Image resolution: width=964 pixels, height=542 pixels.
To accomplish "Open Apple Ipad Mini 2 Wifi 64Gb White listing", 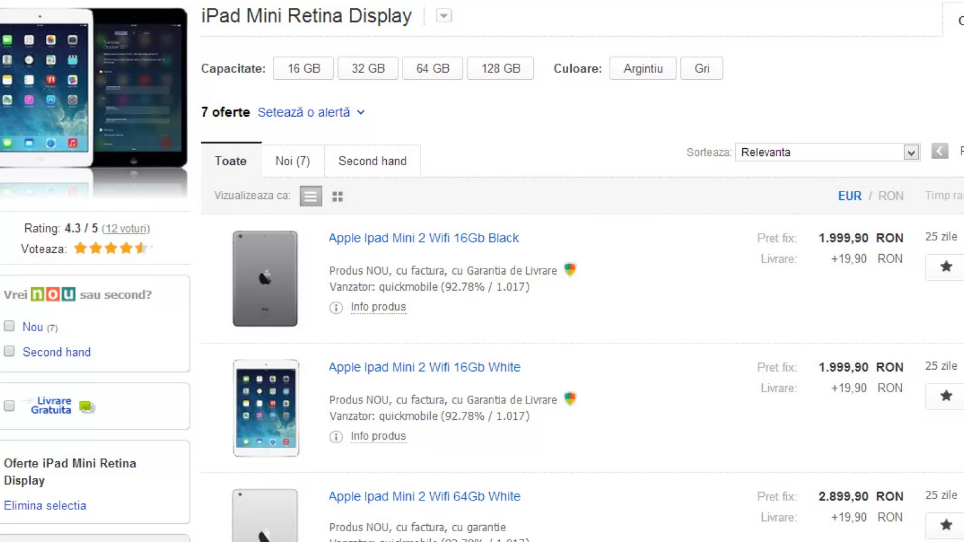I will coord(424,496).
